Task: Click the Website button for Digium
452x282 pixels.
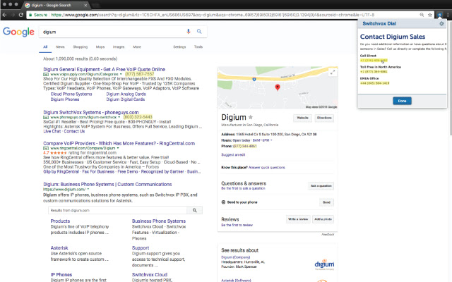Action: click(302, 118)
